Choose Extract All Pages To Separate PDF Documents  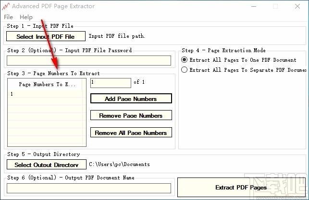point(244,70)
